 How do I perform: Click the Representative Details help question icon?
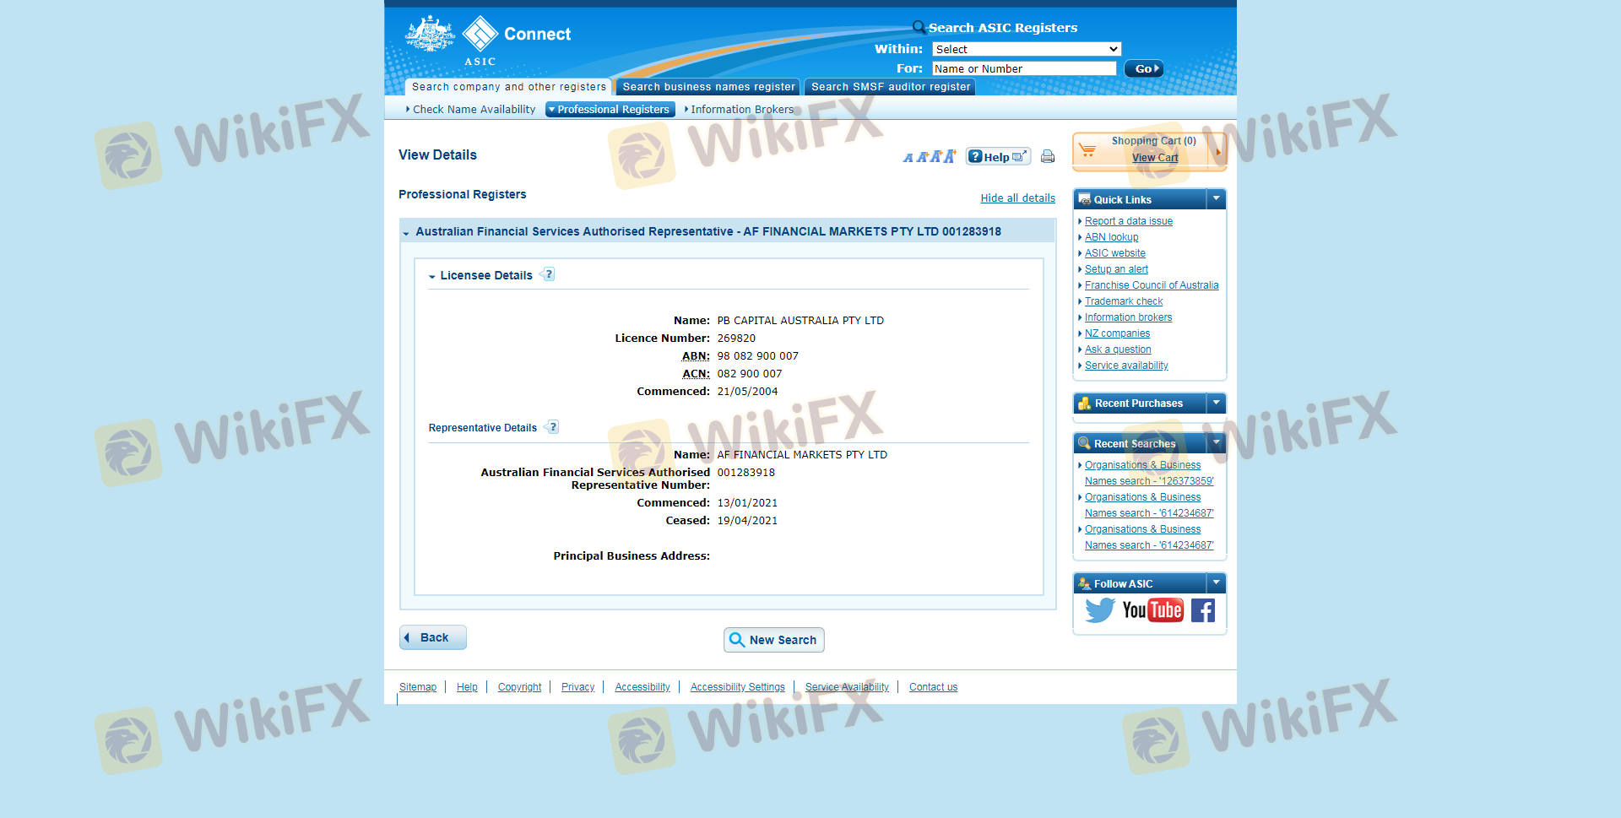pos(553,427)
